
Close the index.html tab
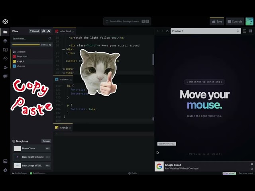coord(73,31)
